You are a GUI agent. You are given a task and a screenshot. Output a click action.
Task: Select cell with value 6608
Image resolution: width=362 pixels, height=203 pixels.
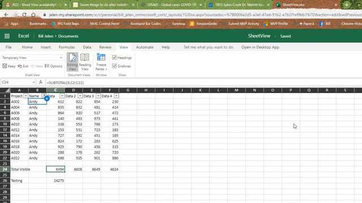coord(74,169)
